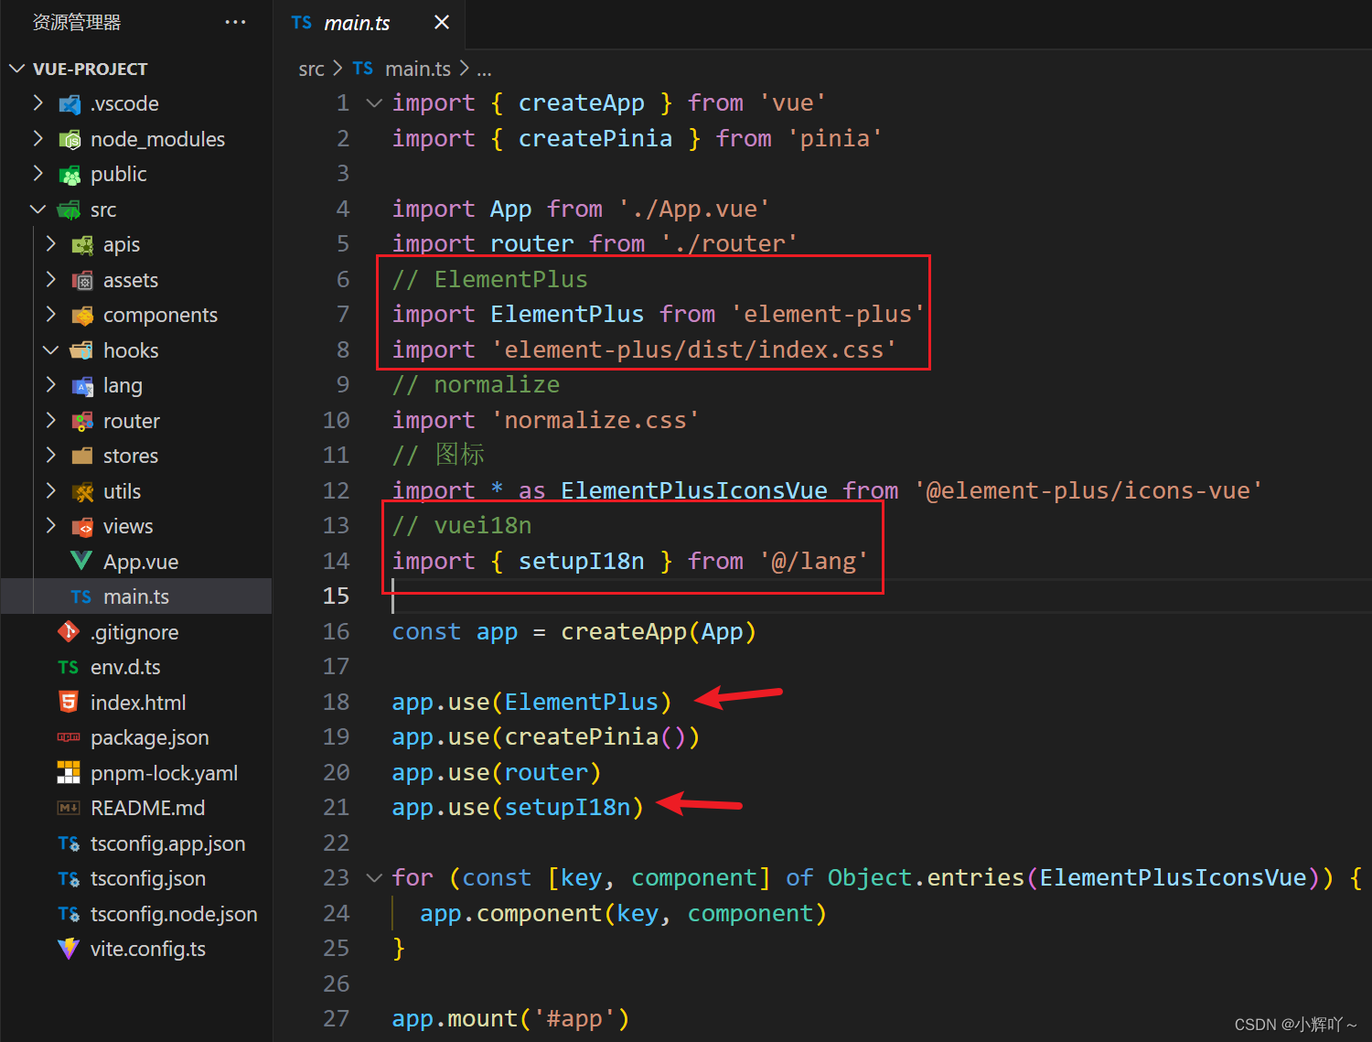Image resolution: width=1372 pixels, height=1042 pixels.
Task: Expand the lang folder chevron
Action: click(51, 384)
